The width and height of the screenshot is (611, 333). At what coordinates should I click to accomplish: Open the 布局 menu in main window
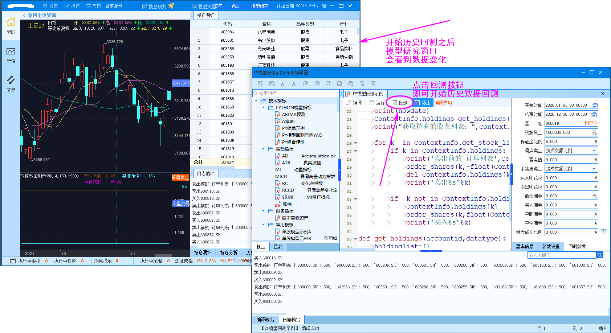pos(93,6)
